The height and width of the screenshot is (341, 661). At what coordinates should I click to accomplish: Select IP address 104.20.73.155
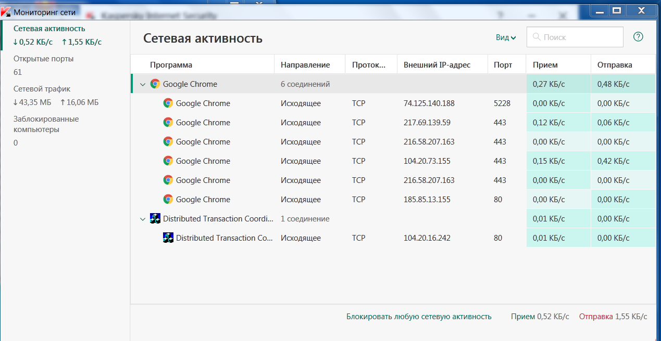(427, 161)
